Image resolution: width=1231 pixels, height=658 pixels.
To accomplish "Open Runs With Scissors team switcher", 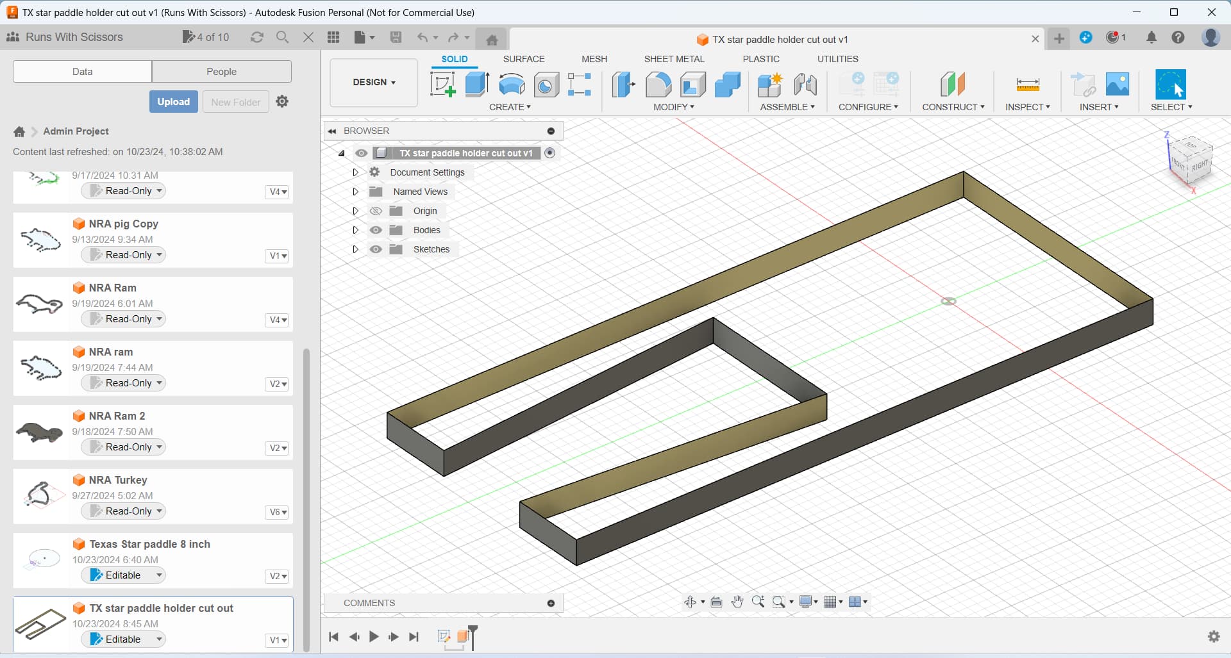I will point(65,37).
